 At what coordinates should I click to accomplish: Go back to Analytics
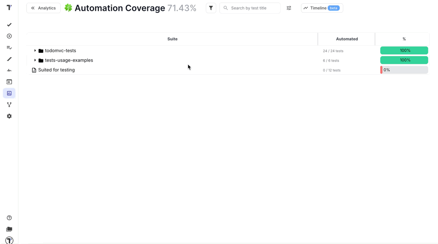click(43, 8)
